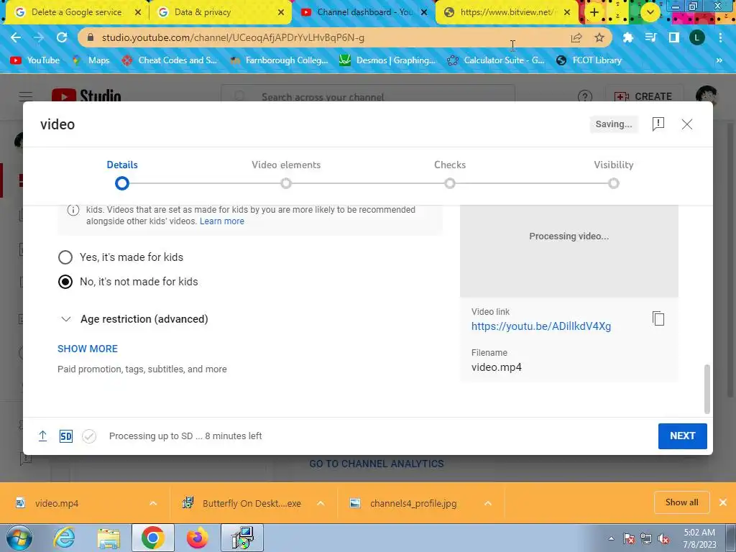This screenshot has width=736, height=552.
Task: Open FCOT Library bookmark
Action: point(589,60)
